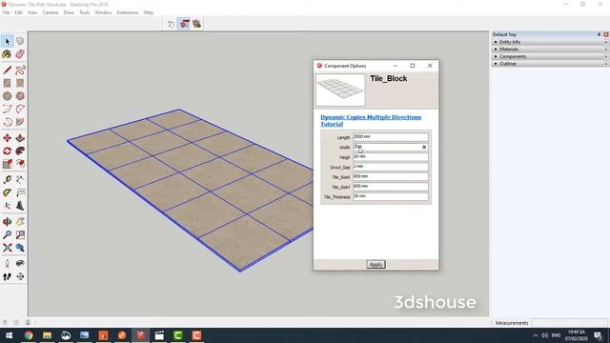Toggle the Component Options toolbar button
Screen dimensions: 610x343
click(184, 24)
